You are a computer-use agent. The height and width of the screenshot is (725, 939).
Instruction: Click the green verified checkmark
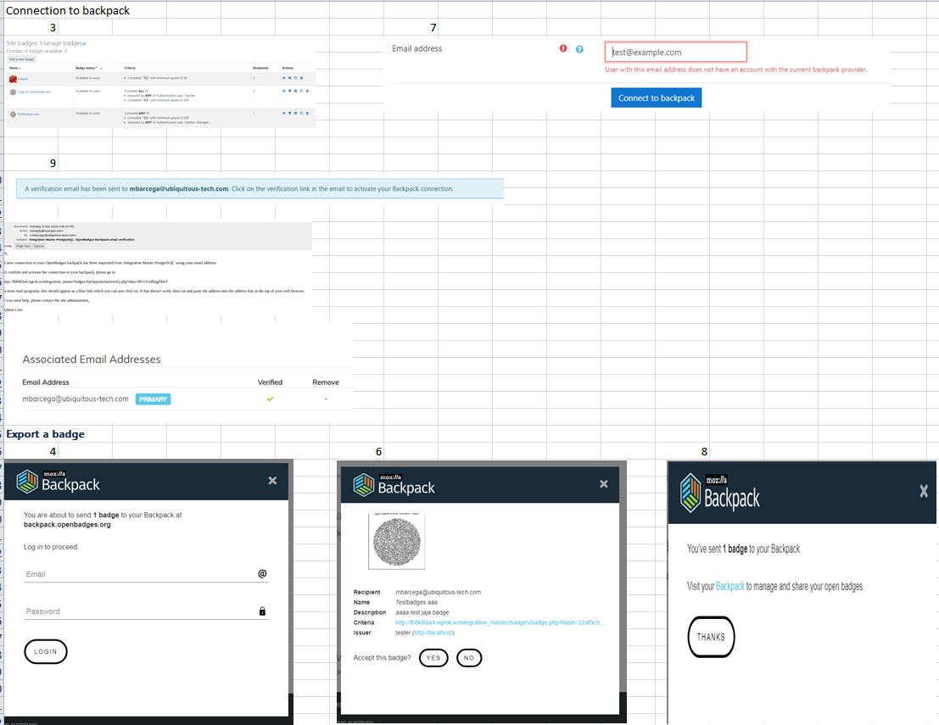click(270, 399)
